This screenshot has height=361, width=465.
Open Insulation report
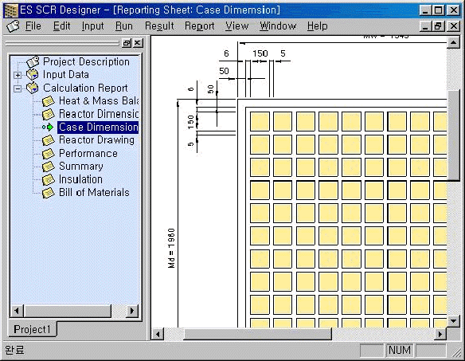point(80,179)
